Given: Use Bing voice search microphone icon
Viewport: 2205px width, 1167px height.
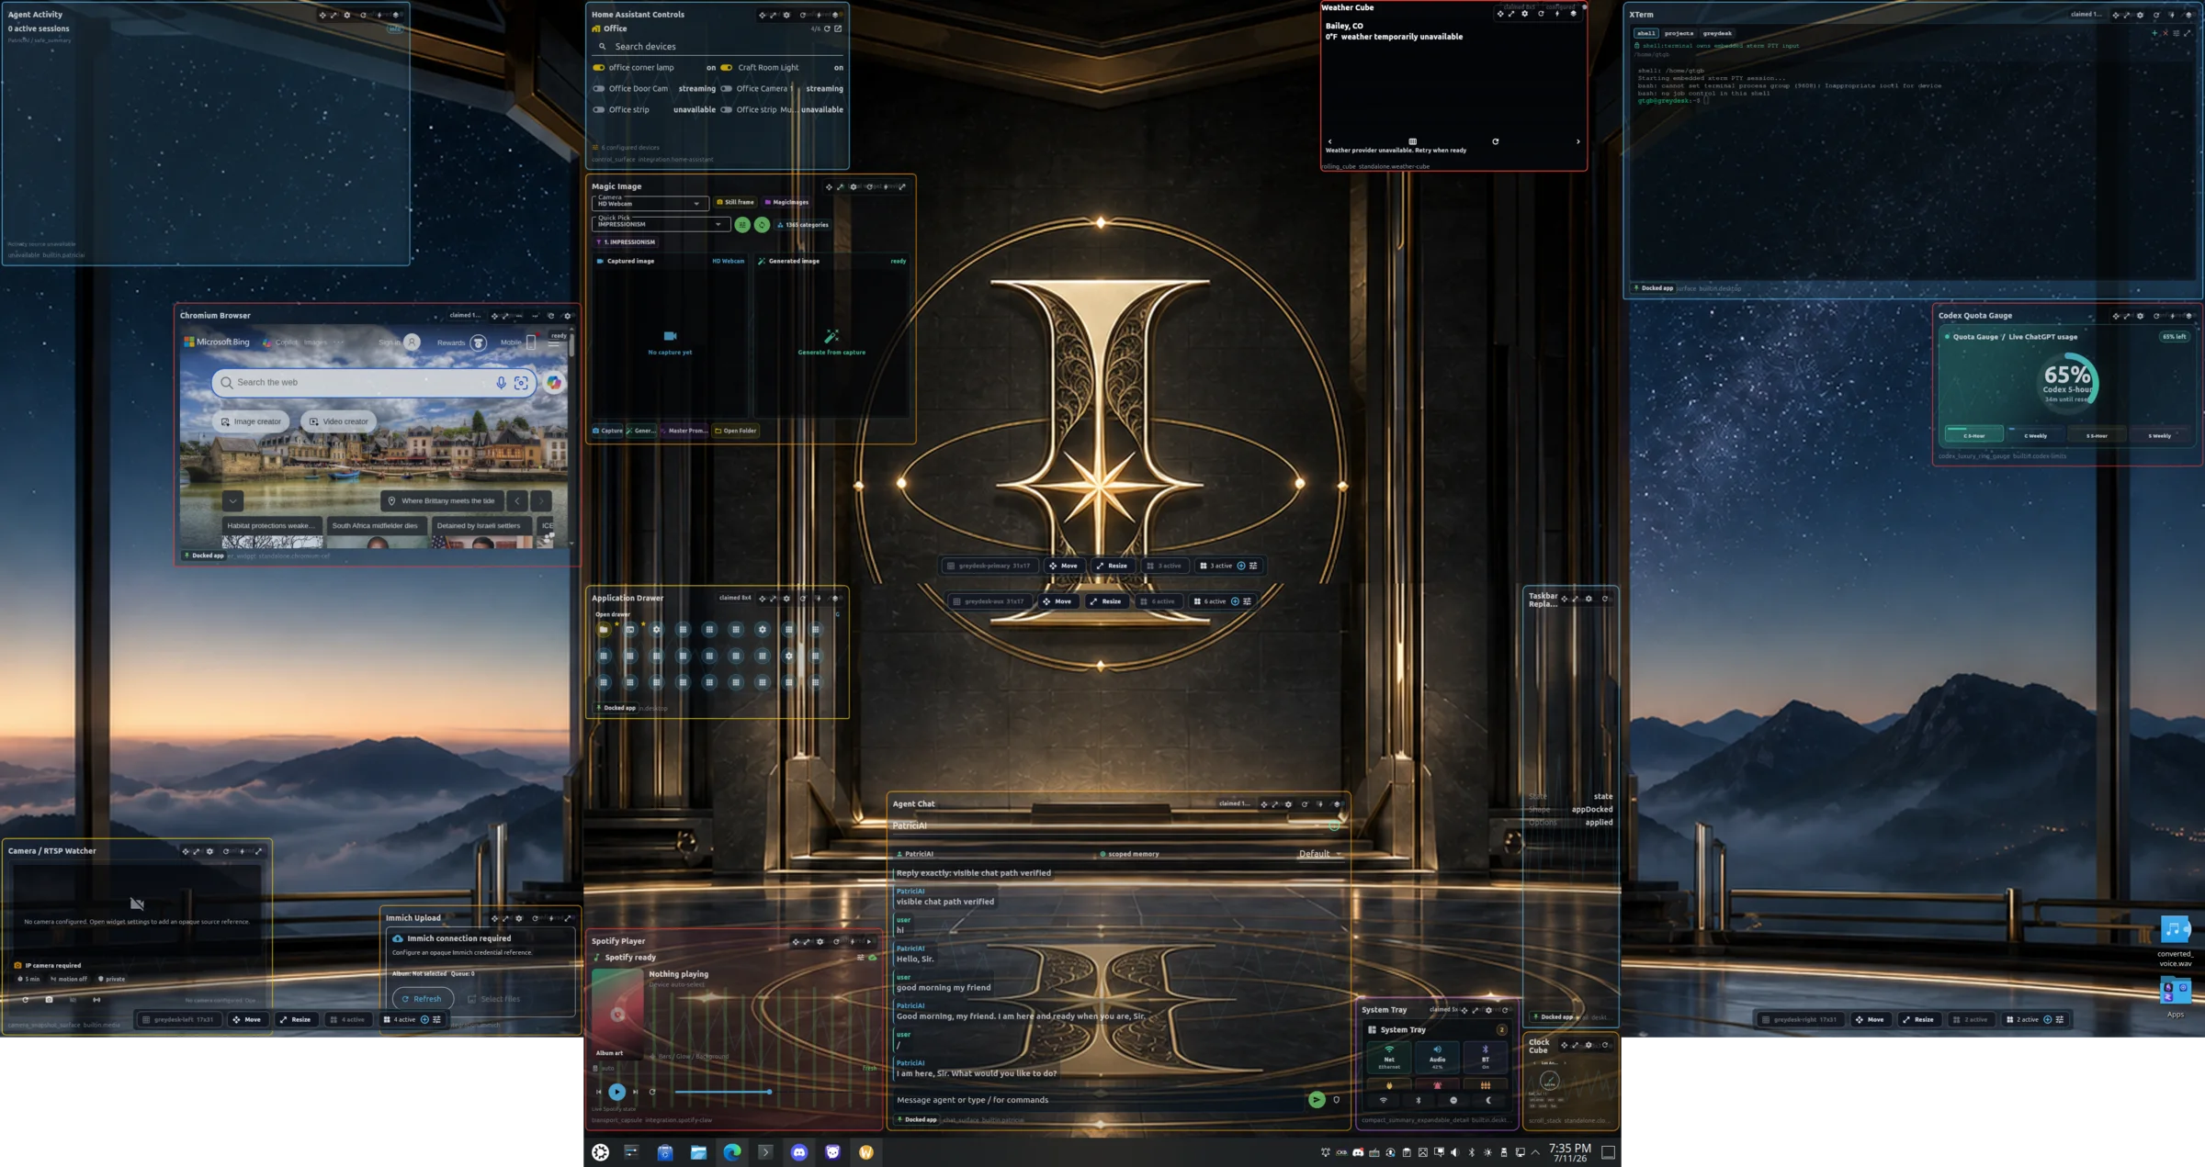Looking at the screenshot, I should pos(501,383).
